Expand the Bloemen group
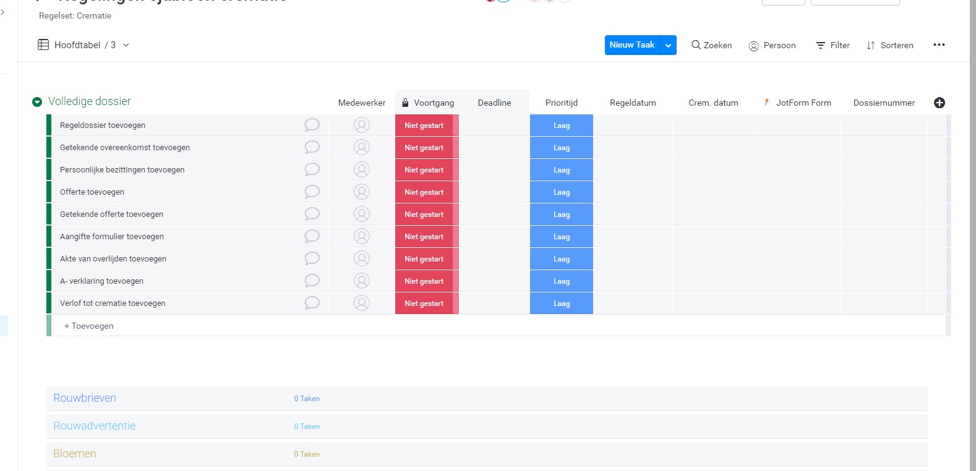 click(x=75, y=454)
